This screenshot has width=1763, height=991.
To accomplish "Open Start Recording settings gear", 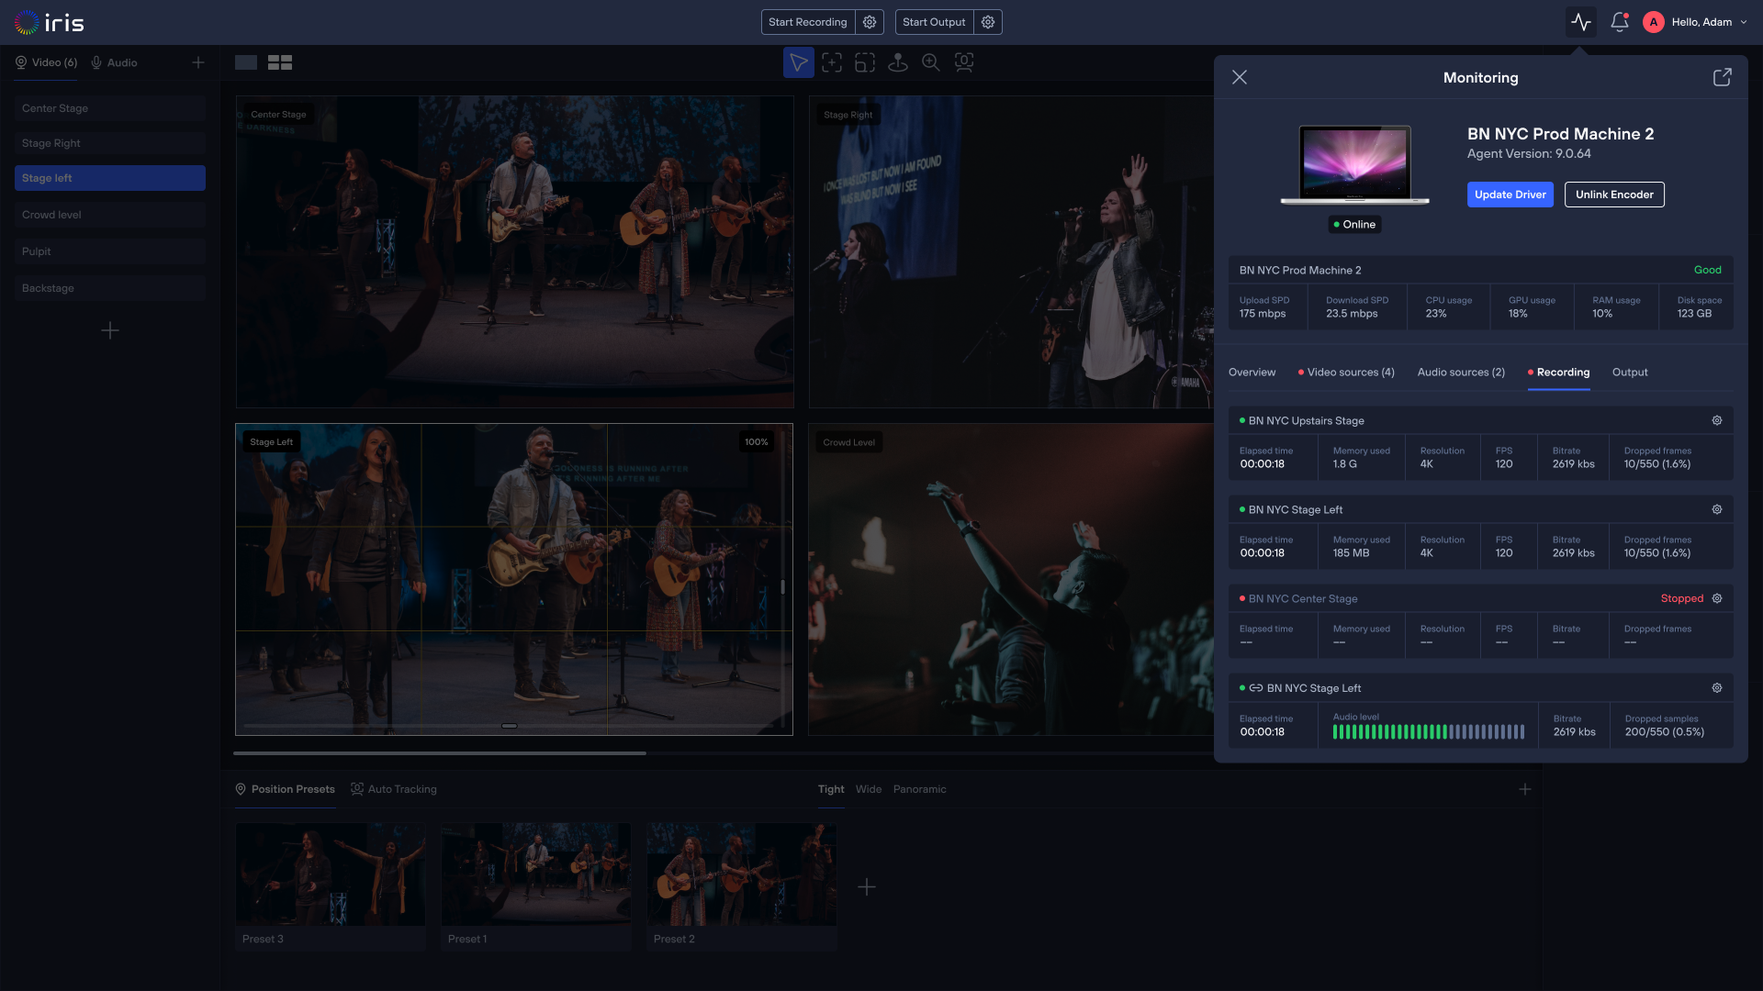I will pos(870,22).
